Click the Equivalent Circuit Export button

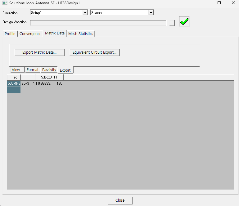click(94, 52)
